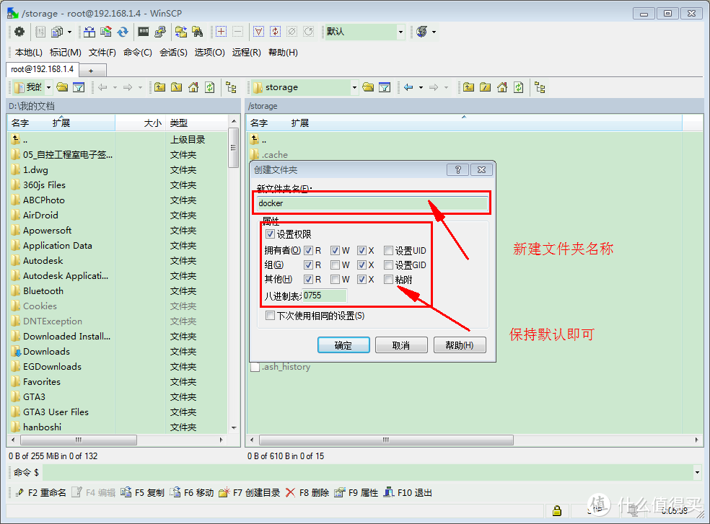
Task: Click the queue view icon
Action: (x=57, y=32)
